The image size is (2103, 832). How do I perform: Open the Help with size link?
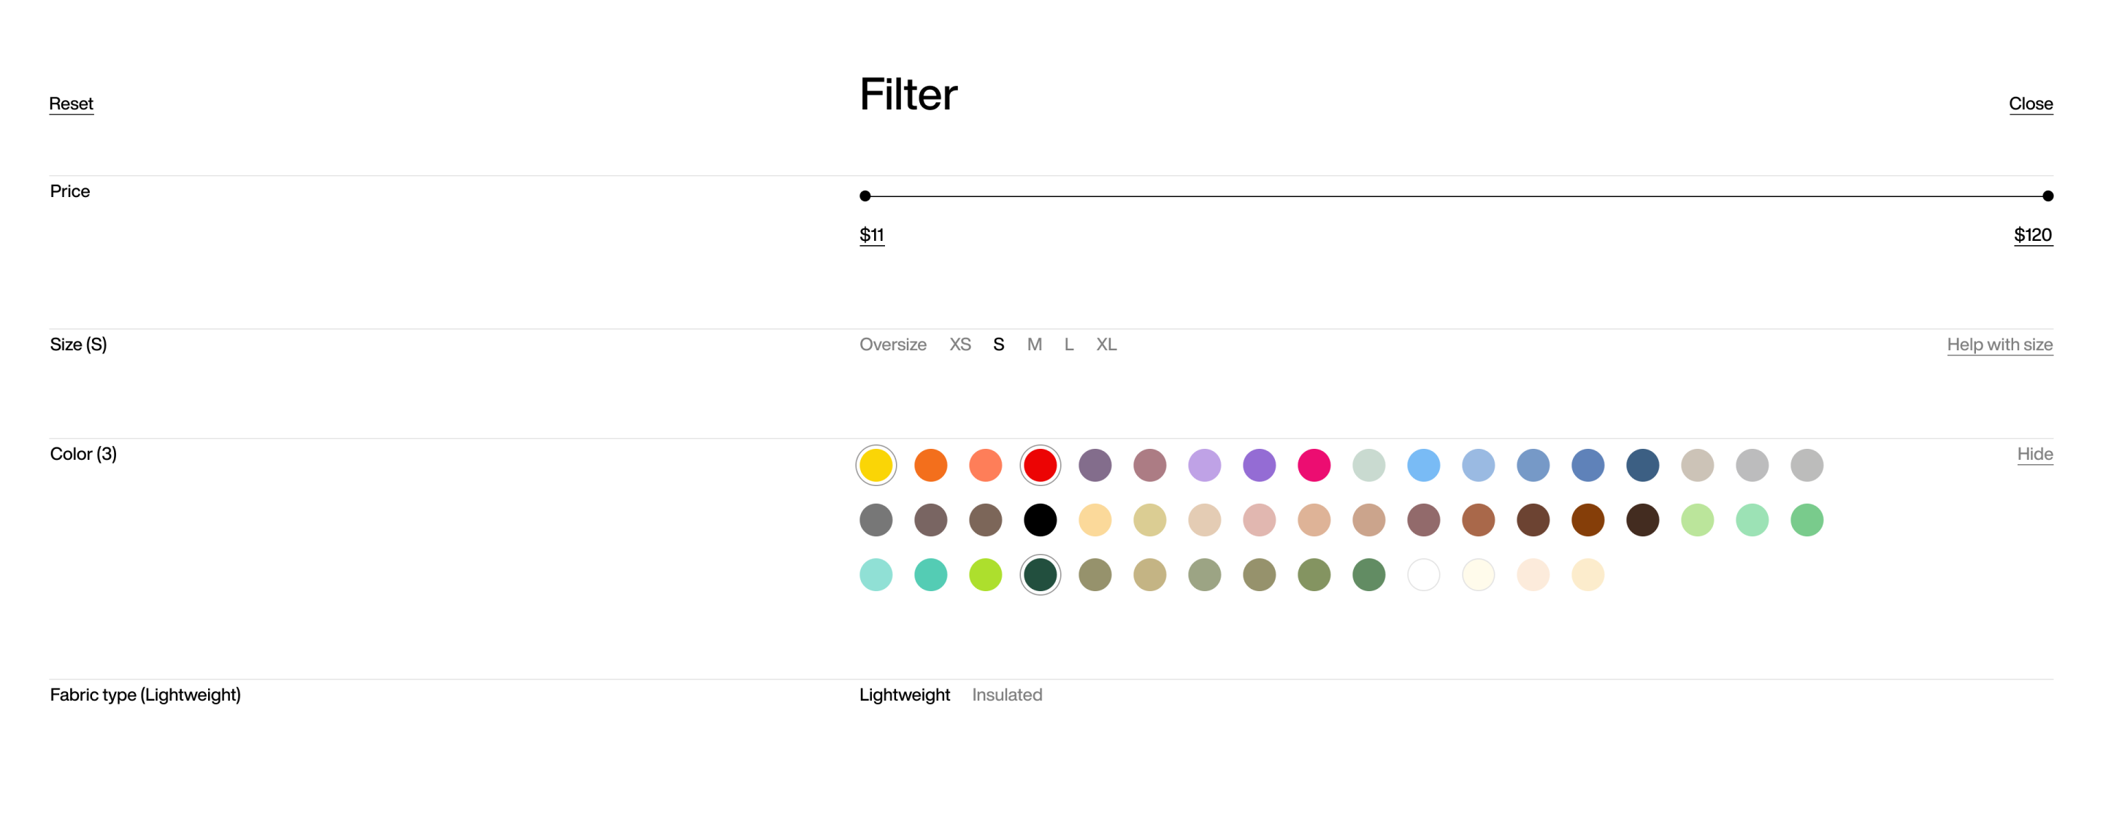pyautogui.click(x=1999, y=344)
